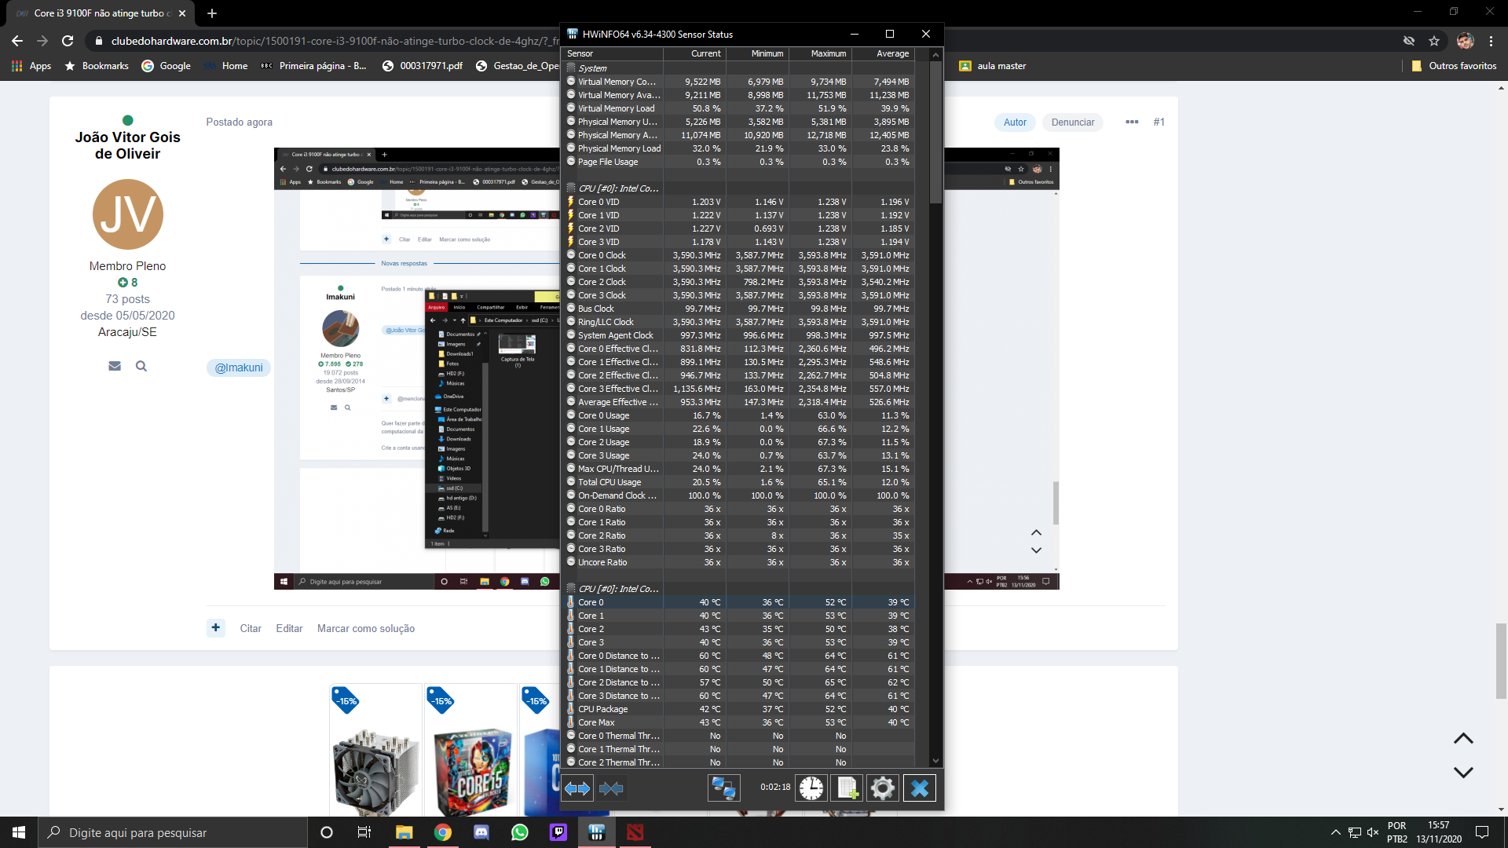
Task: Open the Chrome profile avatar
Action: tap(1465, 41)
